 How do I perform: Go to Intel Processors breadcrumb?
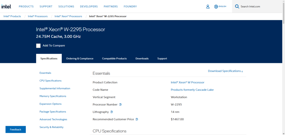[x=38, y=16]
